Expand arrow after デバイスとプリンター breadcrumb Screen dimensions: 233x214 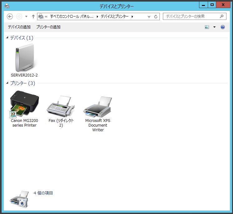coord(132,16)
